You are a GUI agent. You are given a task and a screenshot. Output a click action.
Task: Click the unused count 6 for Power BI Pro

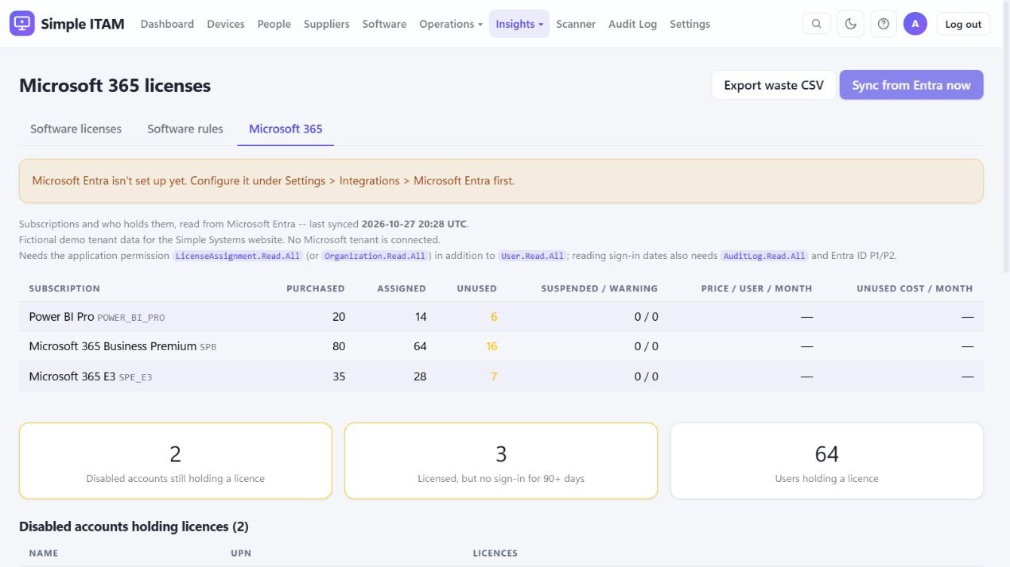(x=494, y=317)
